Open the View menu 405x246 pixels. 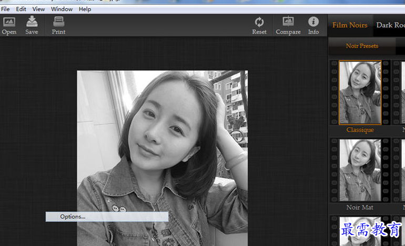point(38,9)
